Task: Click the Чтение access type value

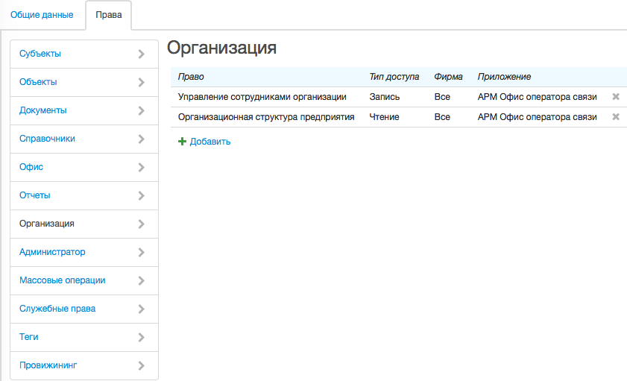Action: [384, 117]
